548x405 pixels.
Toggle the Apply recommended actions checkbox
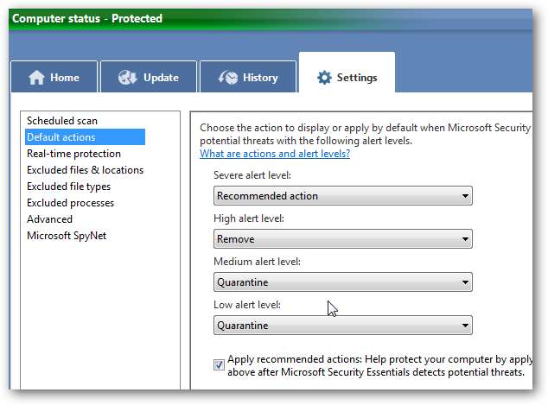[219, 364]
